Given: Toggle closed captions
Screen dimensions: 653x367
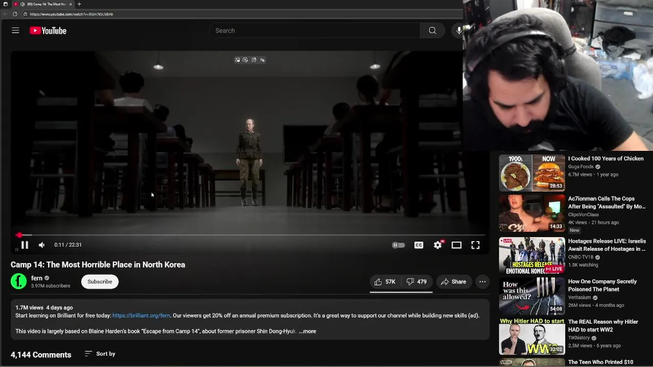Looking at the screenshot, I should pos(419,245).
